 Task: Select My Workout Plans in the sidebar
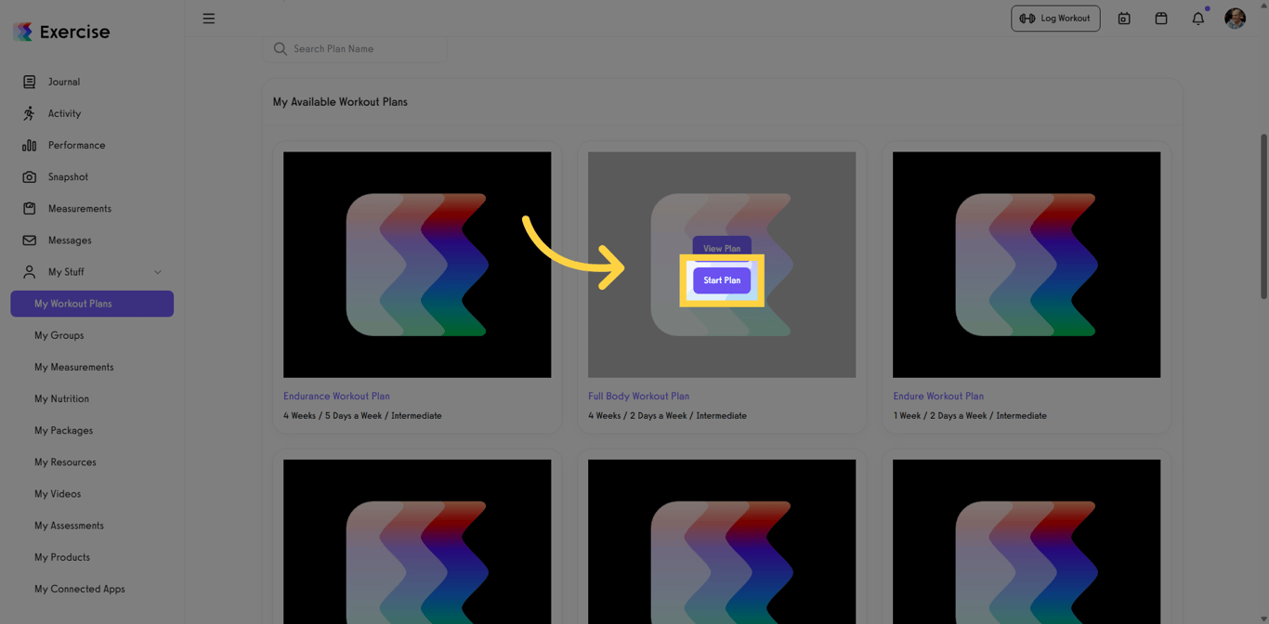(x=92, y=304)
